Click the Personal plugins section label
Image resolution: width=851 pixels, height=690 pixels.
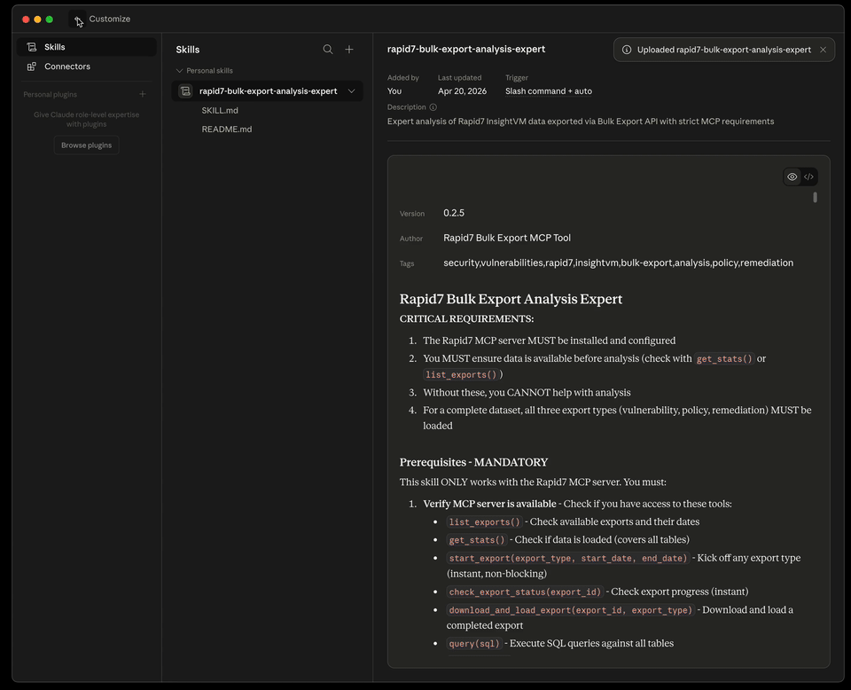pos(51,94)
